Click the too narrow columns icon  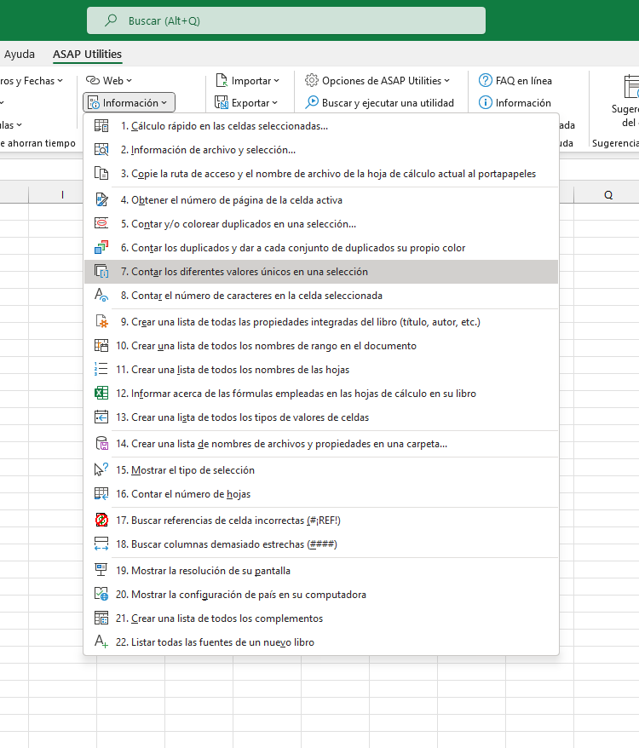pyautogui.click(x=101, y=544)
